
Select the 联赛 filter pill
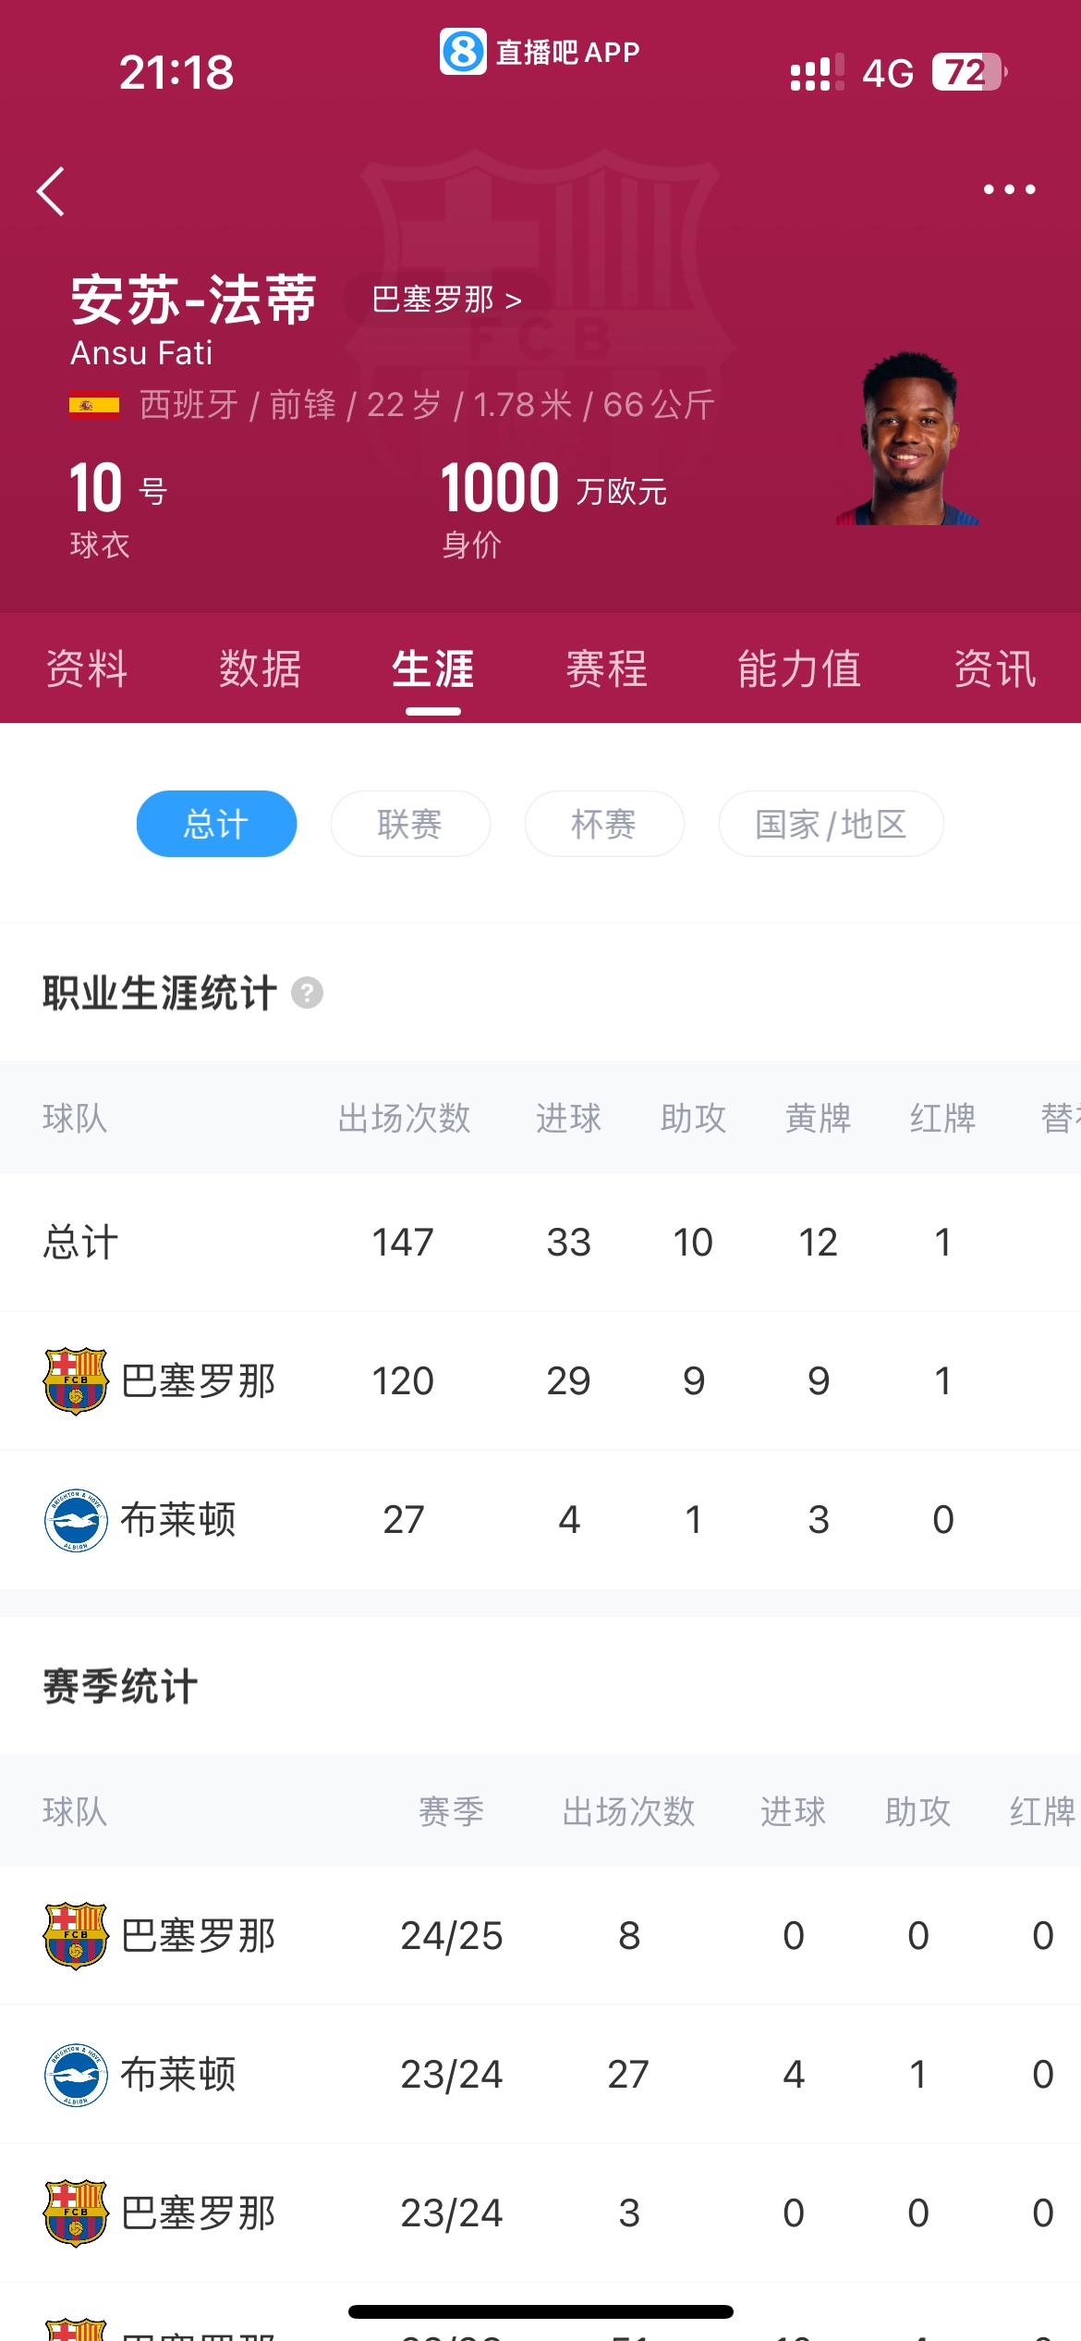410,823
